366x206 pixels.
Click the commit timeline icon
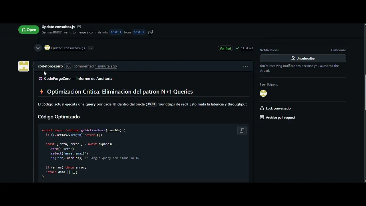(38, 48)
